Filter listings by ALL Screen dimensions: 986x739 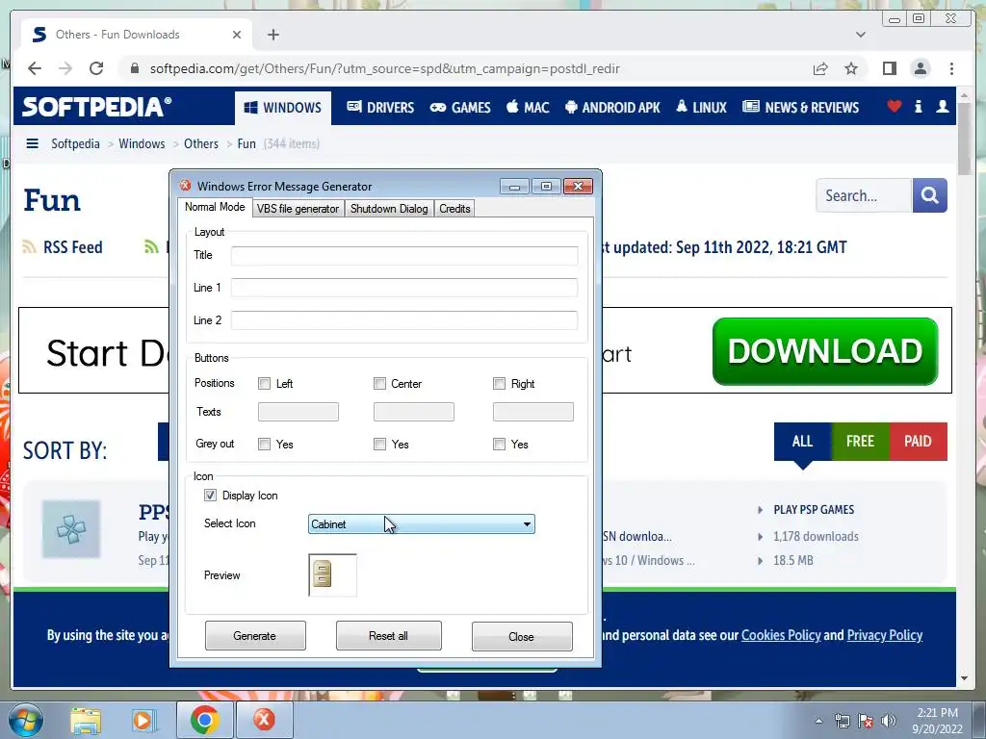[x=802, y=441]
